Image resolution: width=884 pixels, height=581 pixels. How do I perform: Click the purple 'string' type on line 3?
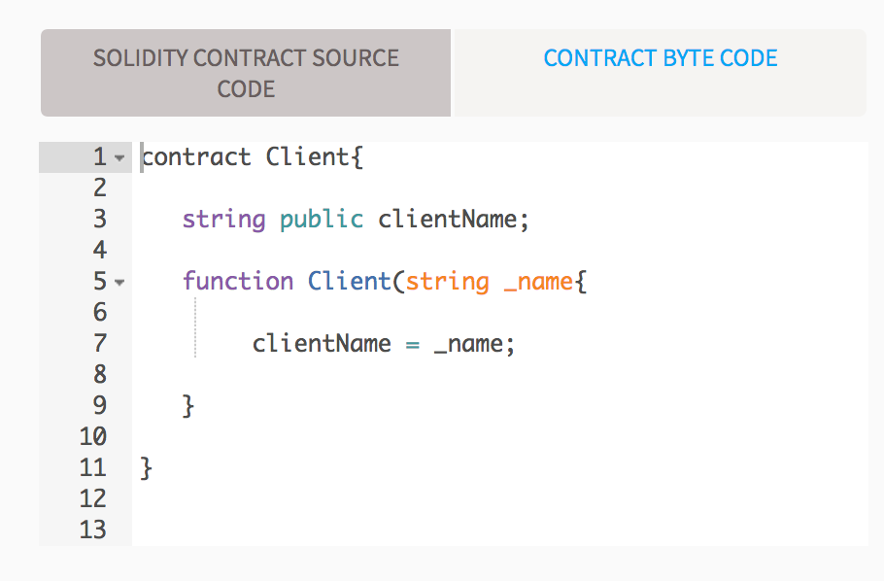[x=223, y=220]
